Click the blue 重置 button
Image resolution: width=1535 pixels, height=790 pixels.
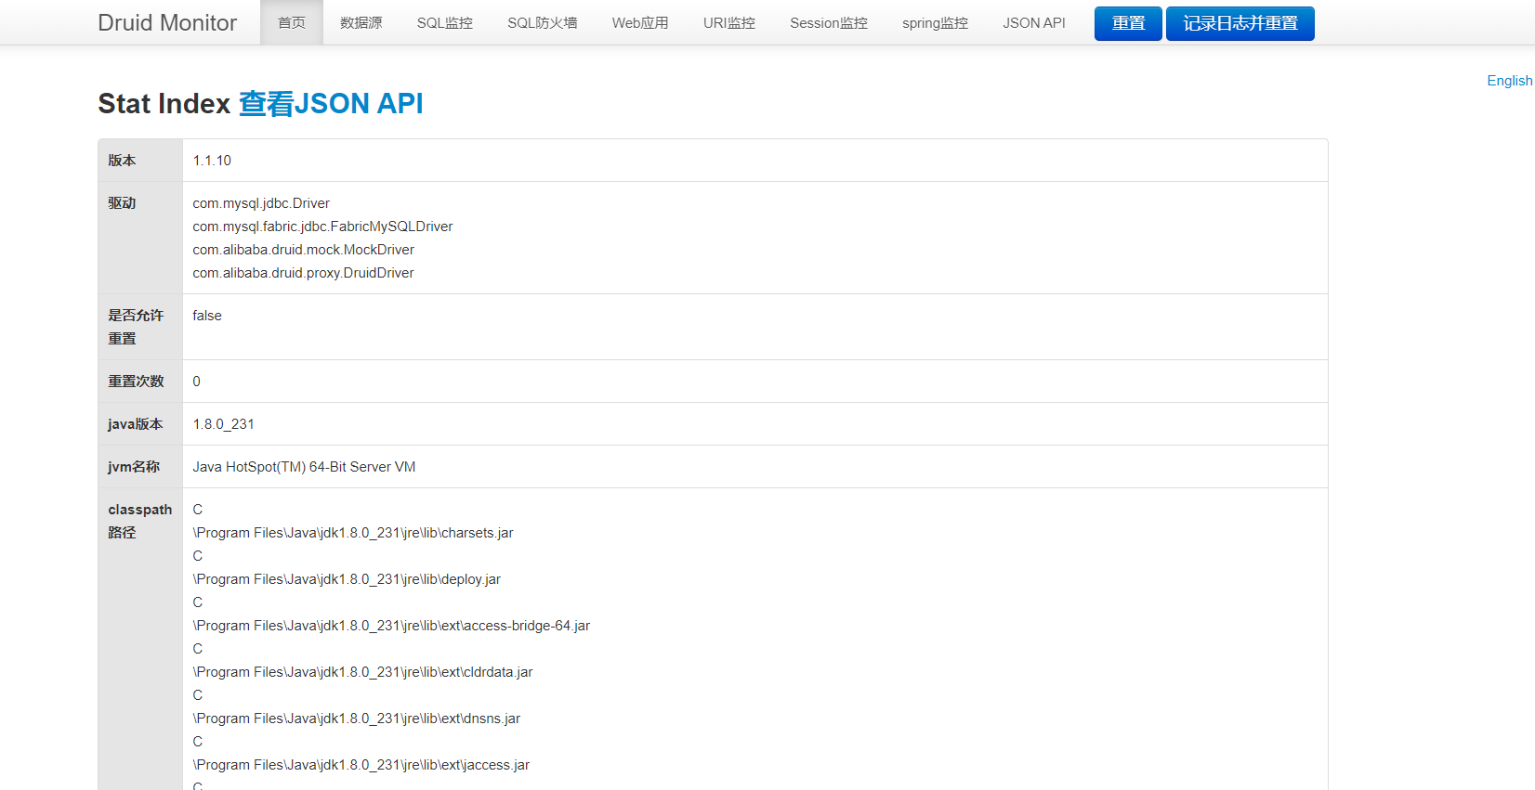point(1128,23)
